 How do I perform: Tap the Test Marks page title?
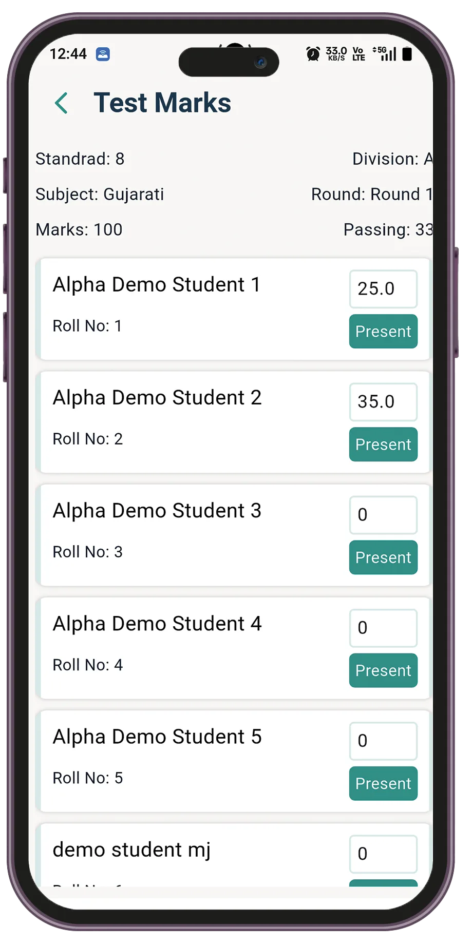[x=162, y=103]
